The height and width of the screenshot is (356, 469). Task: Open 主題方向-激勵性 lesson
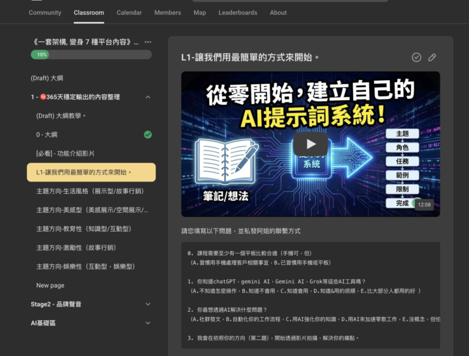[x=76, y=247]
